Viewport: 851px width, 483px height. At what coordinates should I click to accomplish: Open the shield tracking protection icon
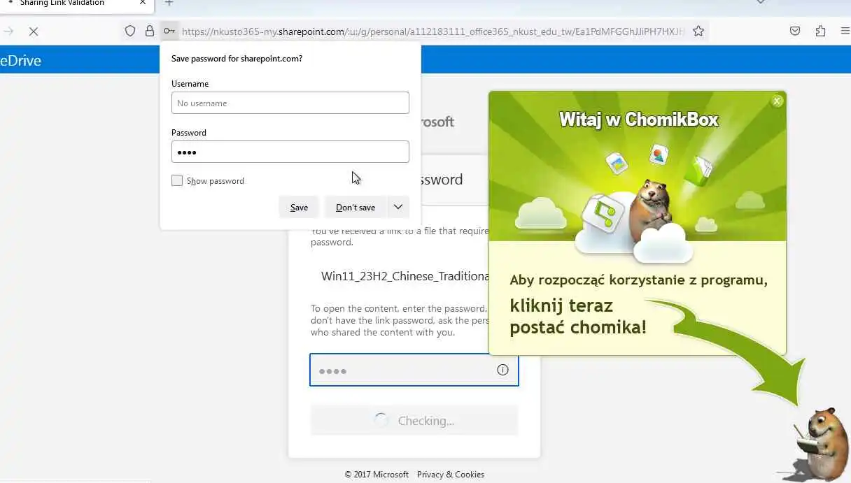(130, 31)
